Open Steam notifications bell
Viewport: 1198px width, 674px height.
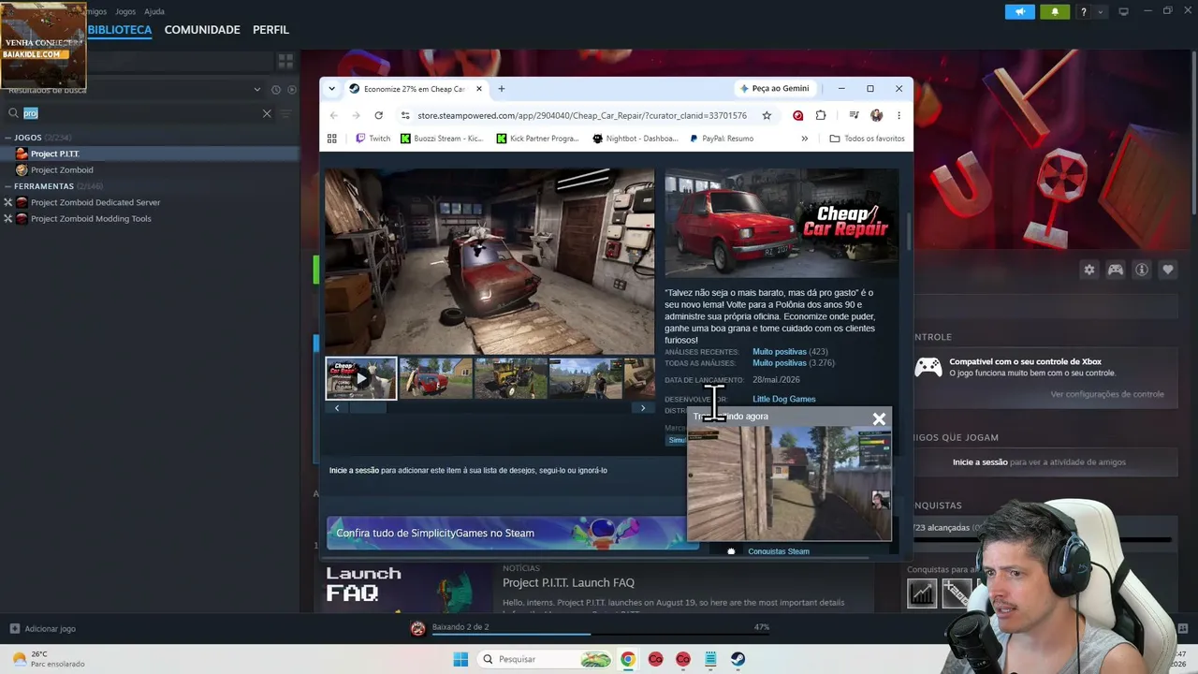[1055, 11]
